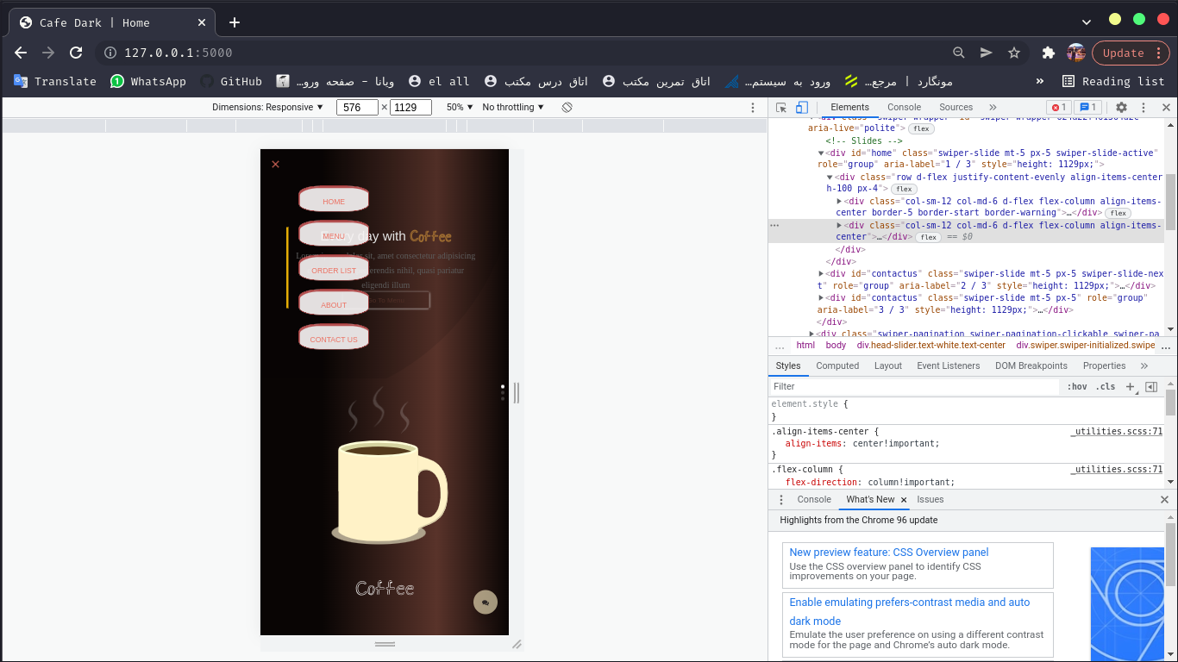Image resolution: width=1178 pixels, height=662 pixels.
Task: Click the rotate screen icon
Action: (x=567, y=108)
